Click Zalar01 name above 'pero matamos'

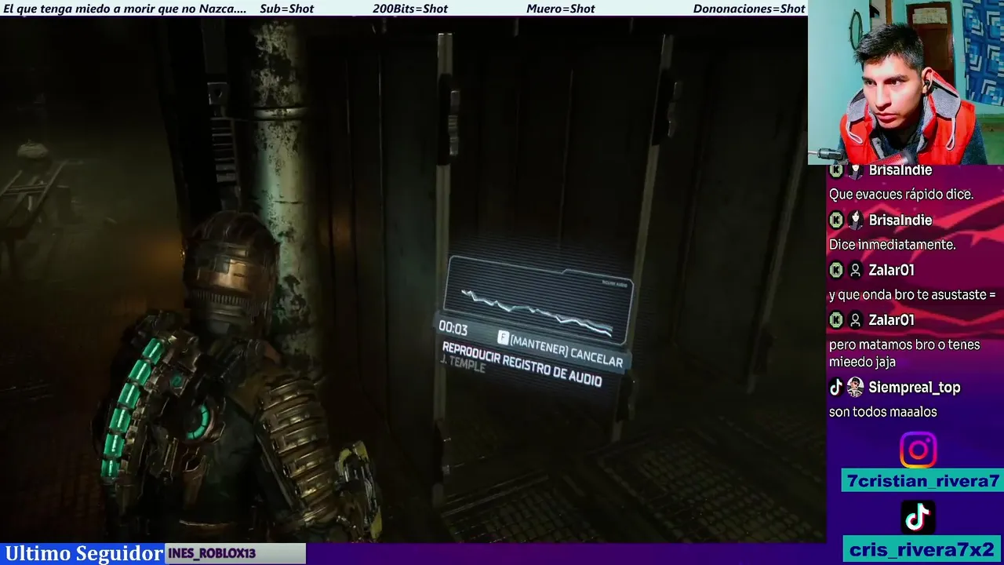[891, 320]
